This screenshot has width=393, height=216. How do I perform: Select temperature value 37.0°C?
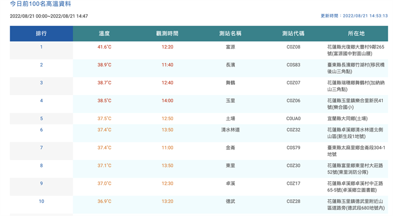click(104, 184)
